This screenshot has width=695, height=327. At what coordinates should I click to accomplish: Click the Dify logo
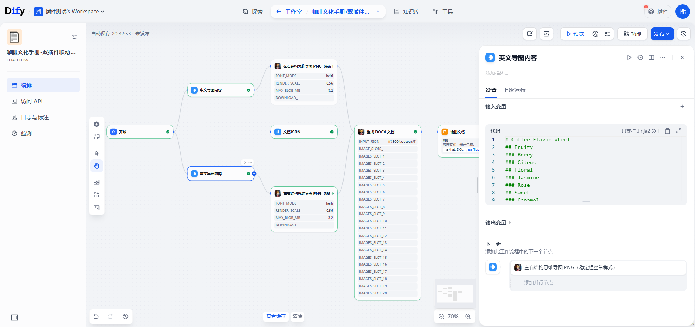(15, 11)
